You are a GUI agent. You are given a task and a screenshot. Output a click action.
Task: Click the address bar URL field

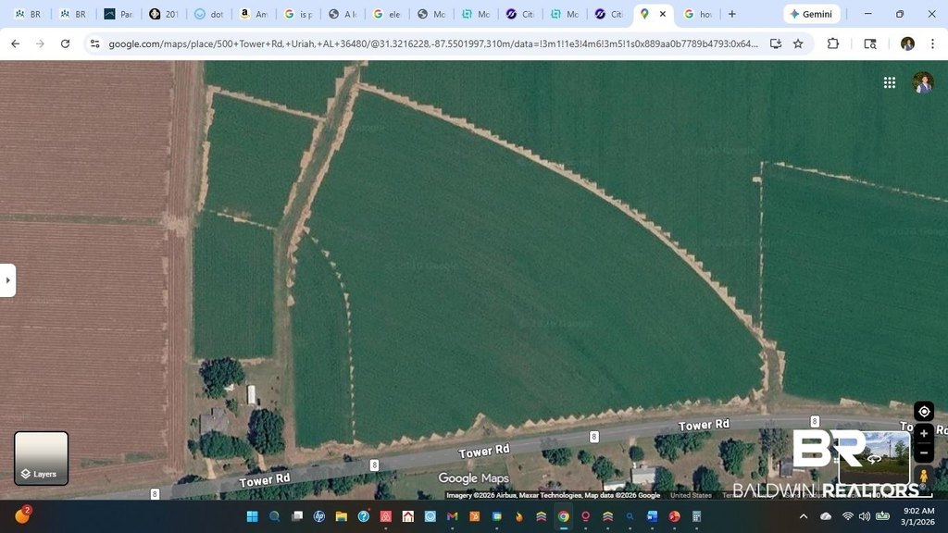point(433,43)
